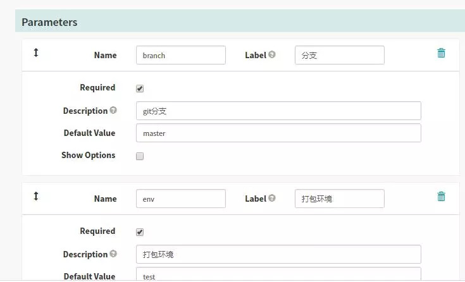Click the Parameters section header
Image resolution: width=465 pixels, height=282 pixels.
pyautogui.click(x=240, y=21)
